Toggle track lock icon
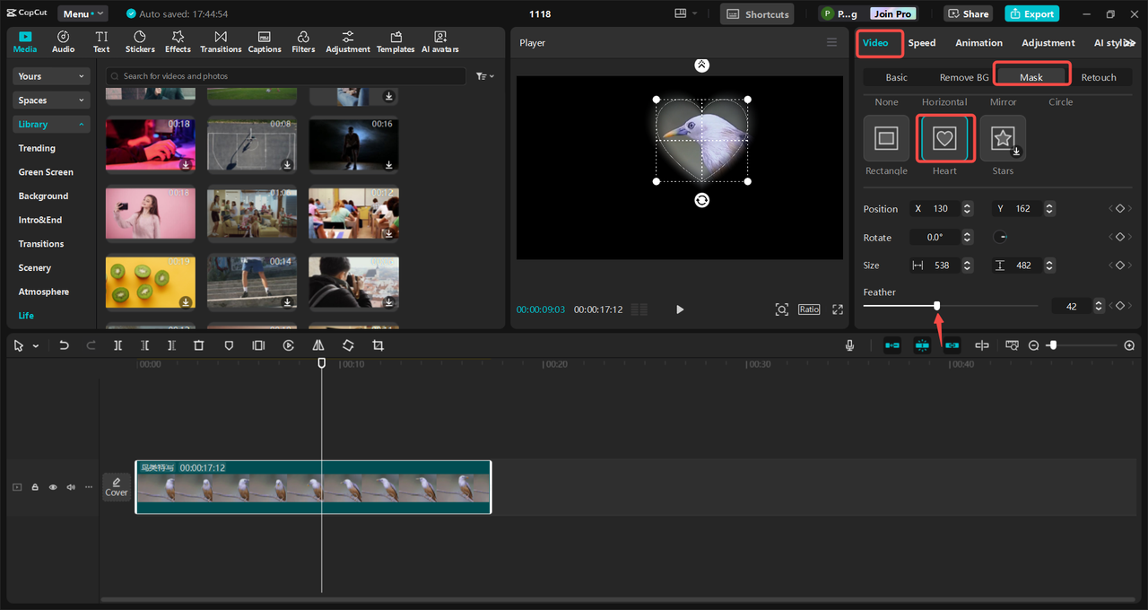This screenshot has width=1148, height=610. (35, 487)
